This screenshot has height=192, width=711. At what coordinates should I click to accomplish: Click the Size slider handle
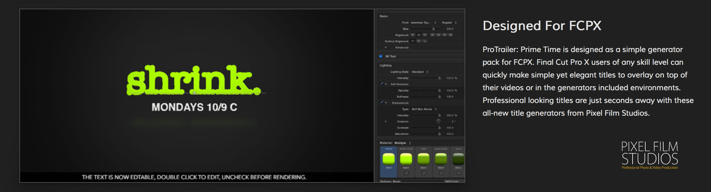[x=433, y=29]
